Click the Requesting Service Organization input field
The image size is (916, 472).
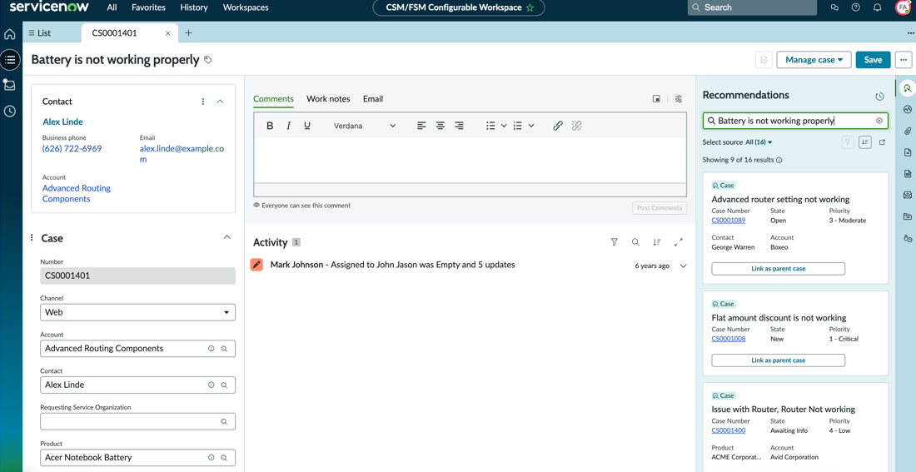click(x=138, y=421)
